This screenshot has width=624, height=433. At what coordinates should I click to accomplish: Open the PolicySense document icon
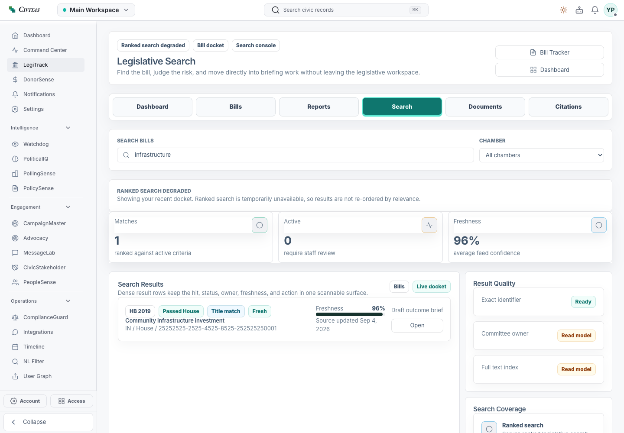15,188
